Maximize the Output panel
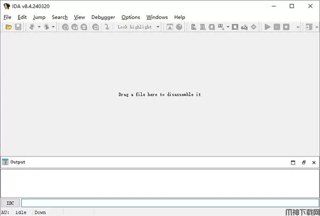The image size is (320, 216). click(x=293, y=162)
